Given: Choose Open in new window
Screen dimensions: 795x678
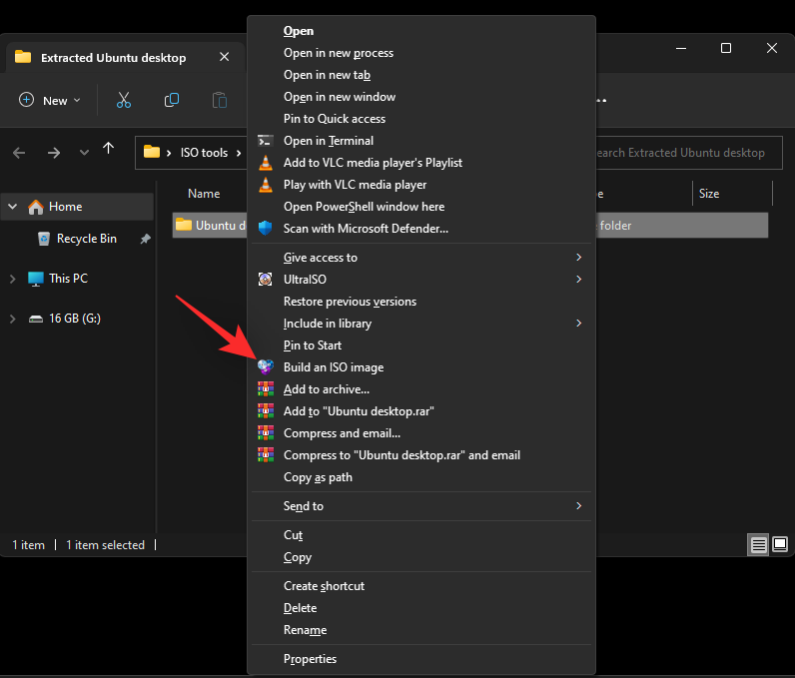Looking at the screenshot, I should pyautogui.click(x=421, y=97).
